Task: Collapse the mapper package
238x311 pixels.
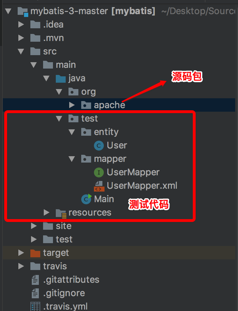Action: click(72, 159)
